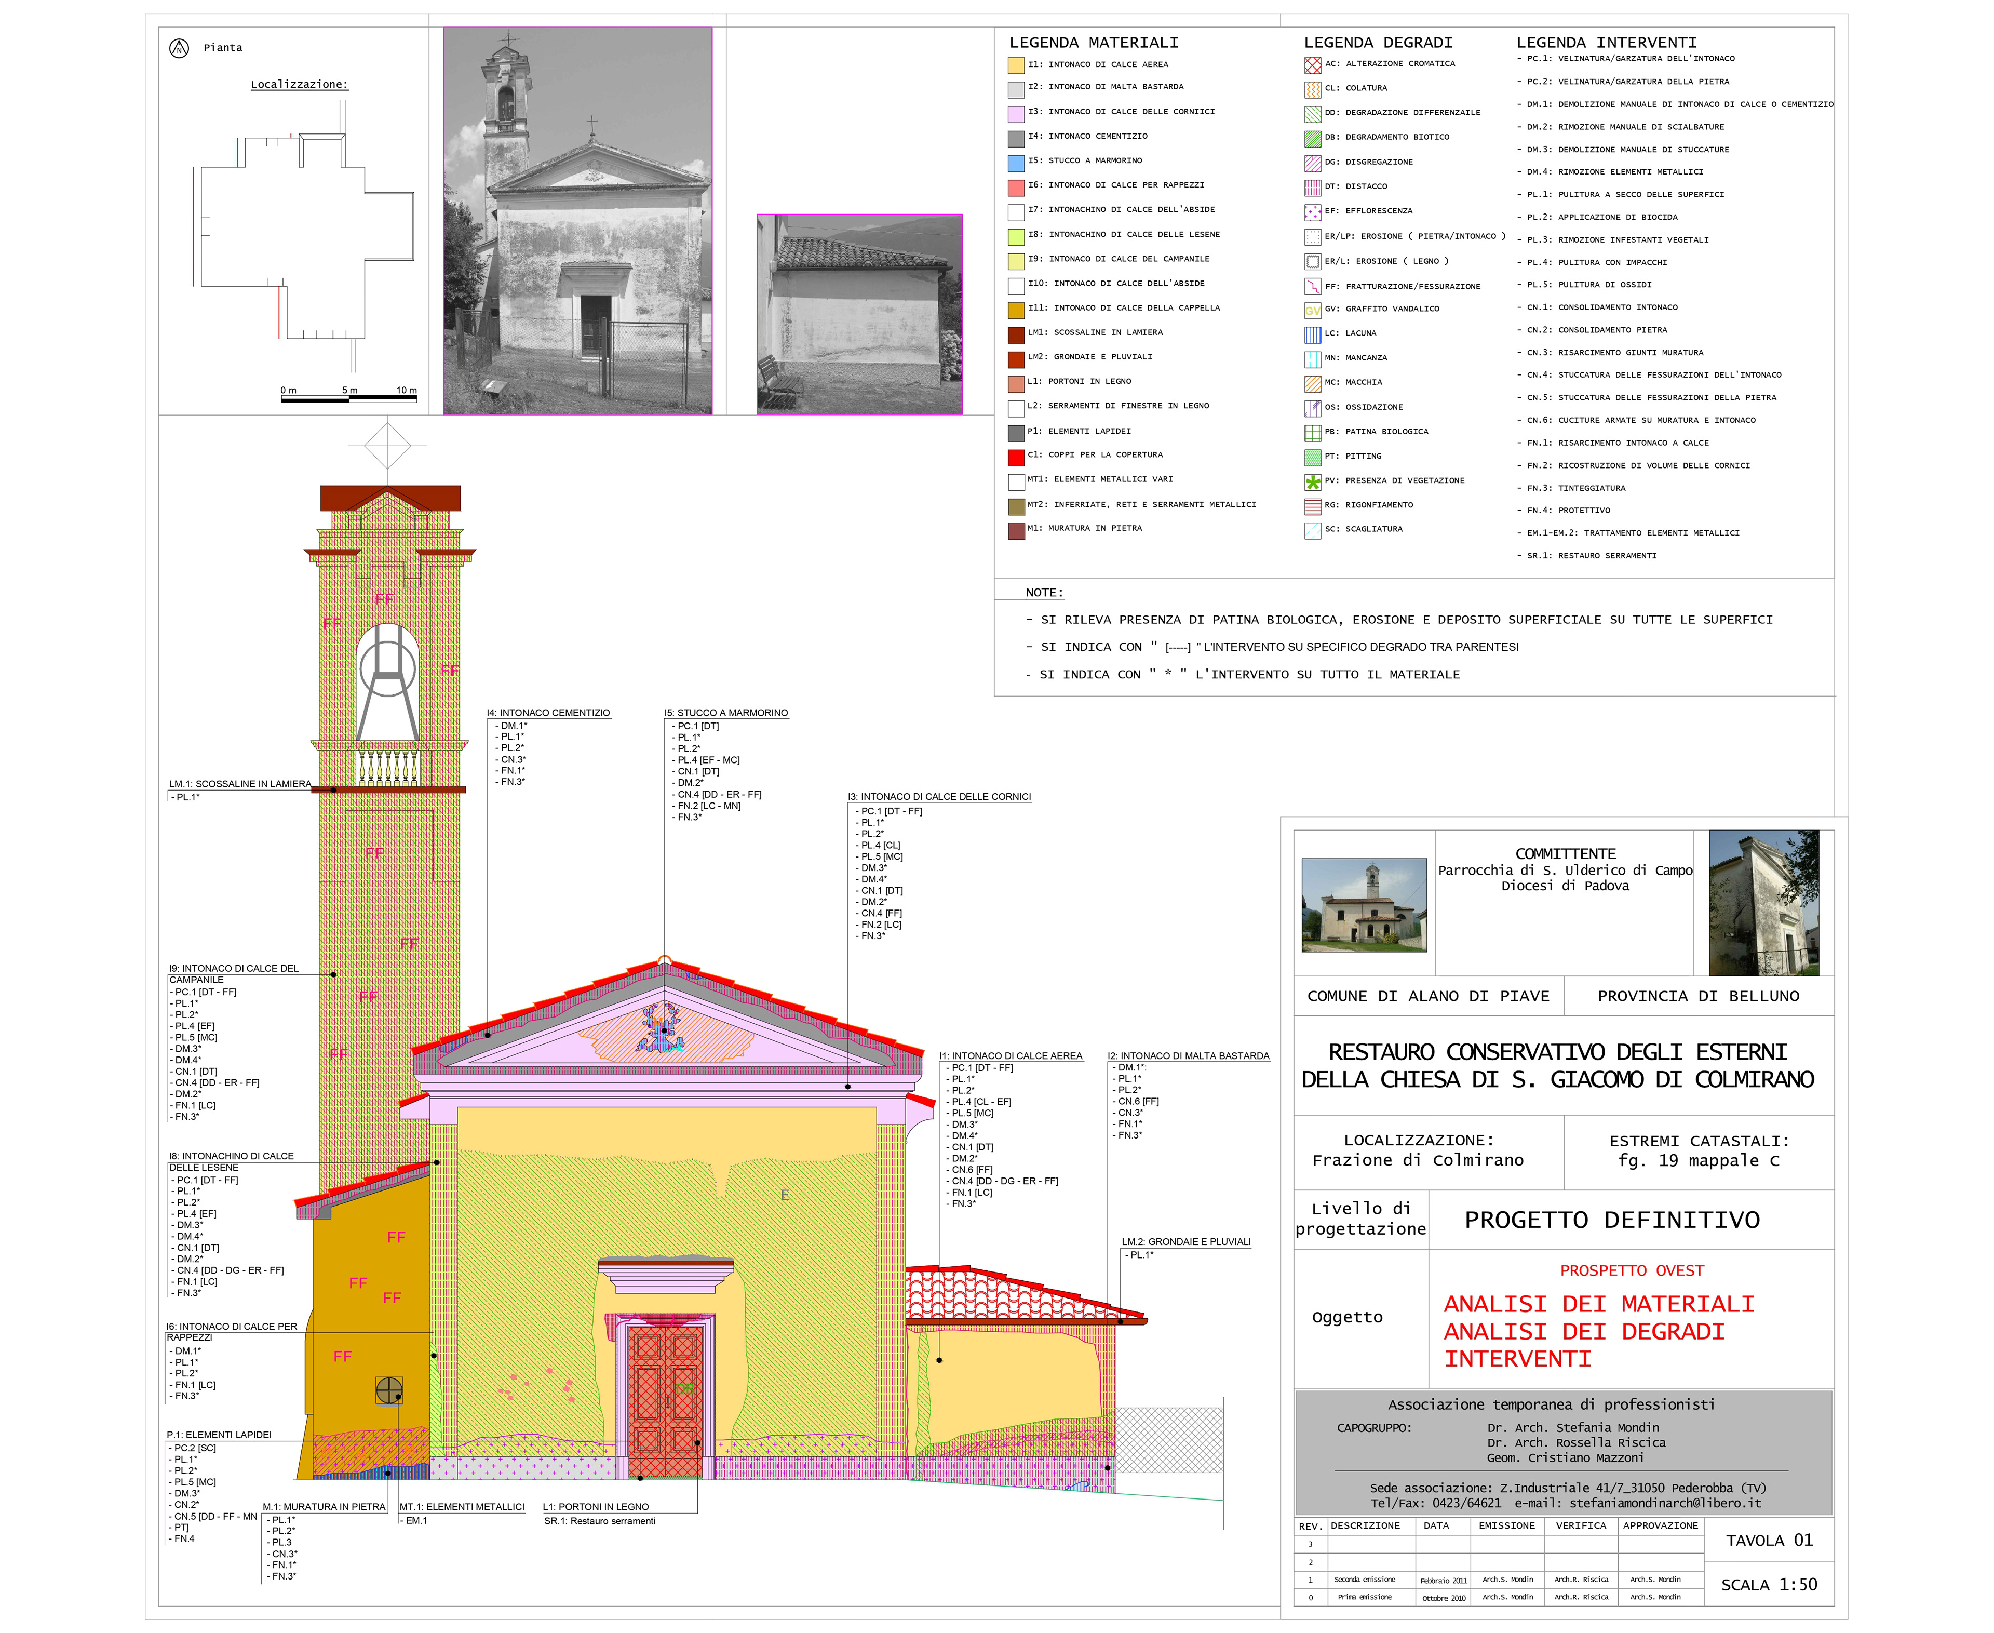This screenshot has width=1994, height=1633.
Task: Click the PROGETTO DEFINITIVO title text
Action: [1611, 1220]
